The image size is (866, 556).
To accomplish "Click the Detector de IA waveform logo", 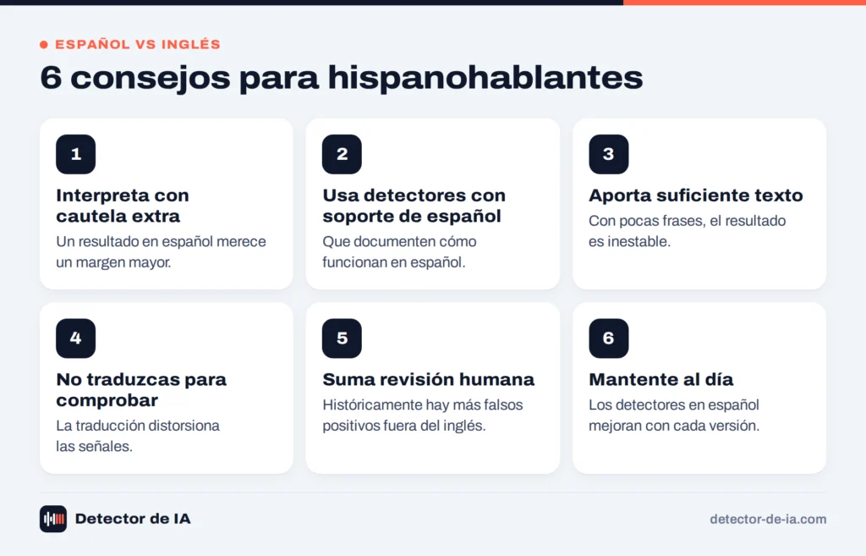I will coord(53,519).
